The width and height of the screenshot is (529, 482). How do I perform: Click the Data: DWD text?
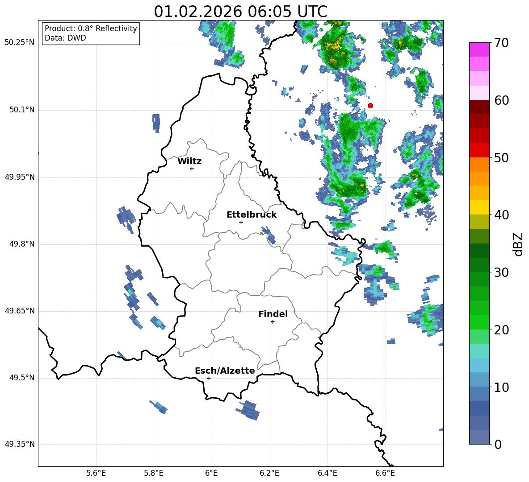coord(65,38)
